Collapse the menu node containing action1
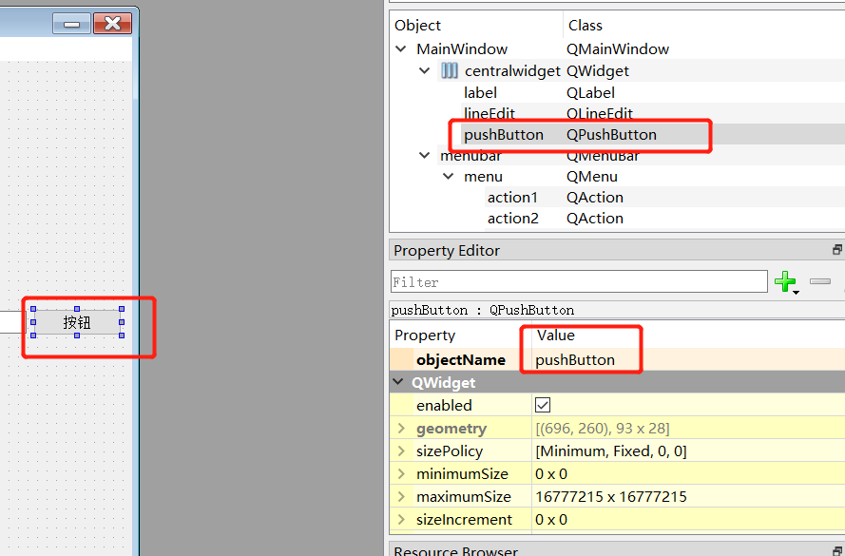Screen dimensions: 845x556 (x=448, y=176)
